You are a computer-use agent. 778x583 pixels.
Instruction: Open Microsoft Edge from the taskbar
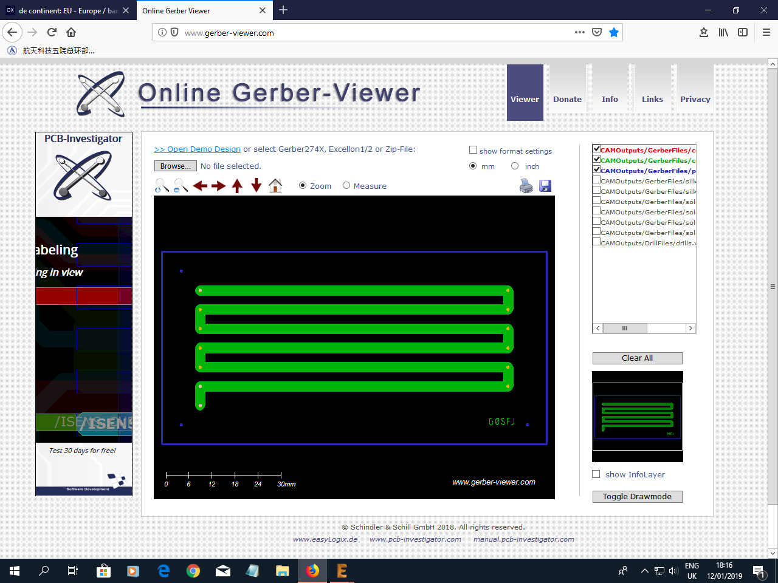tap(164, 571)
